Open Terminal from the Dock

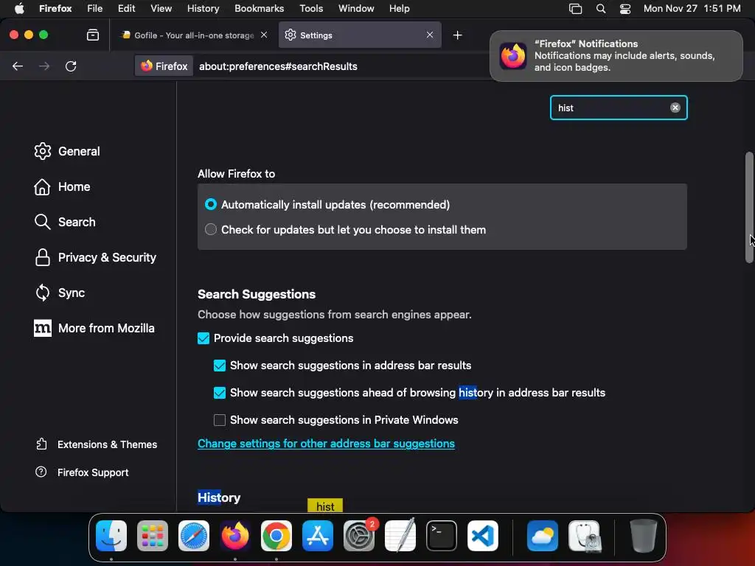[x=442, y=536]
